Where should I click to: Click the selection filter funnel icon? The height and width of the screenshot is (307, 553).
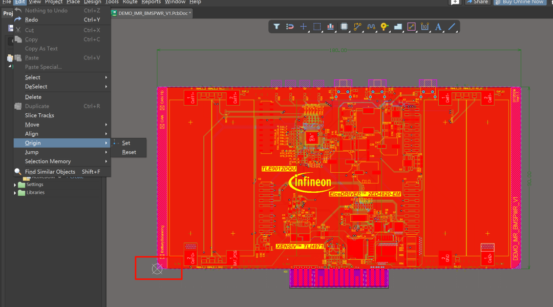click(x=276, y=27)
